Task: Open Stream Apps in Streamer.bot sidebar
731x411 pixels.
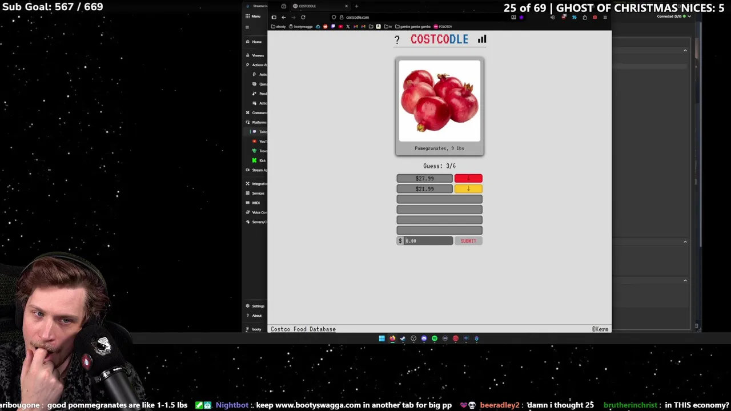Action: click(x=256, y=170)
